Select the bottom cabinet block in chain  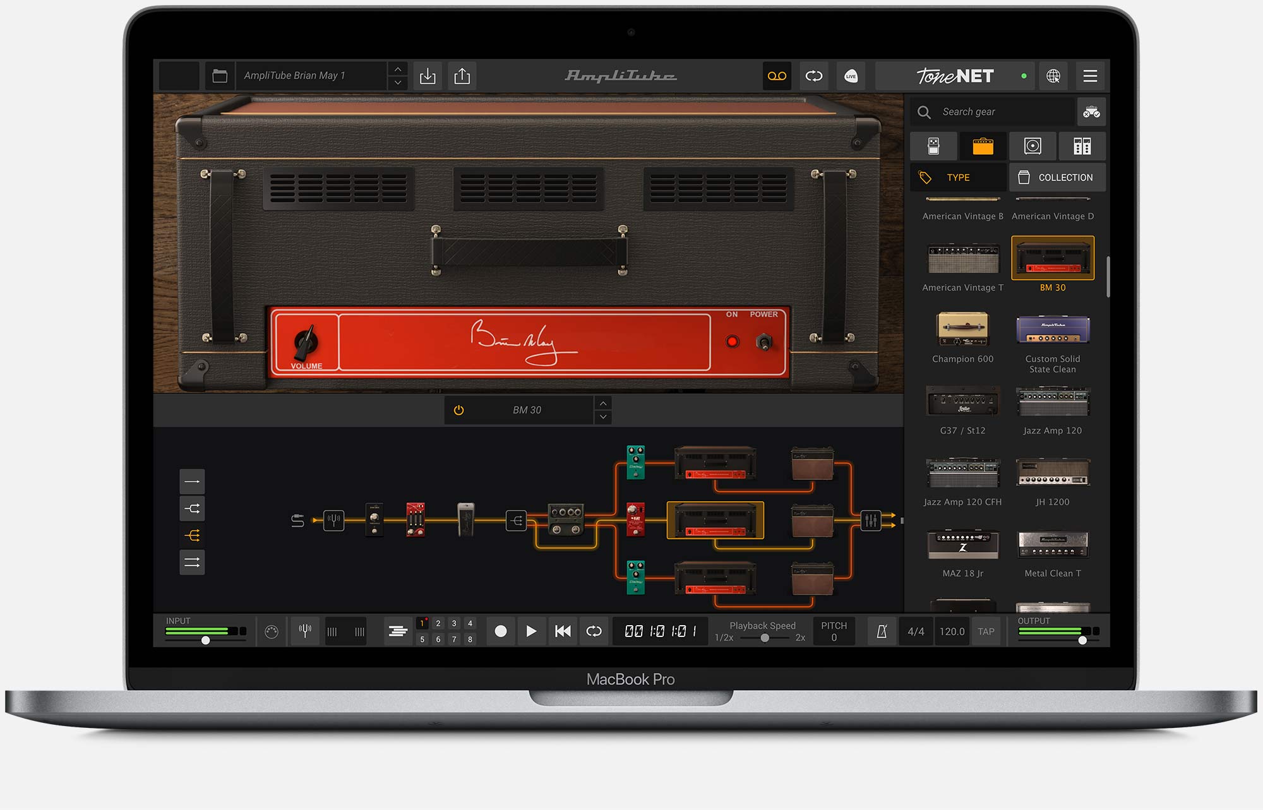pyautogui.click(x=813, y=578)
